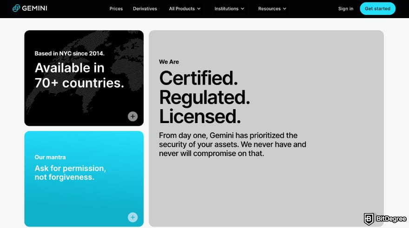The height and width of the screenshot is (228, 409).
Task: Click the 'Available in 70+ countries.' heading
Action: [79, 75]
